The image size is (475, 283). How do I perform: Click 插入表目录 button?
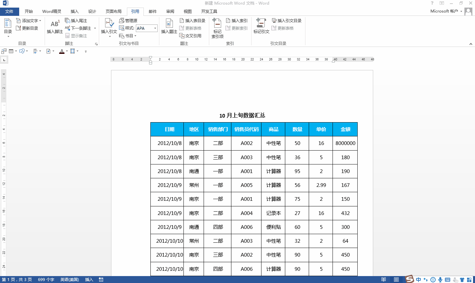click(x=193, y=20)
